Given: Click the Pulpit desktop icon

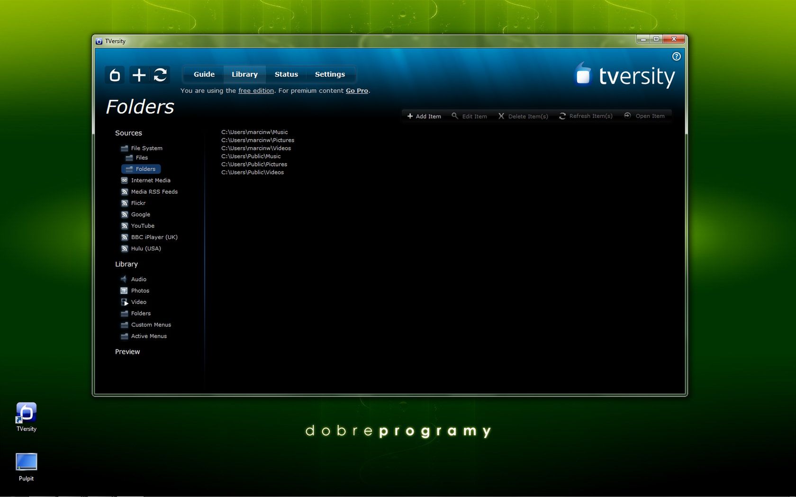Looking at the screenshot, I should (26, 462).
